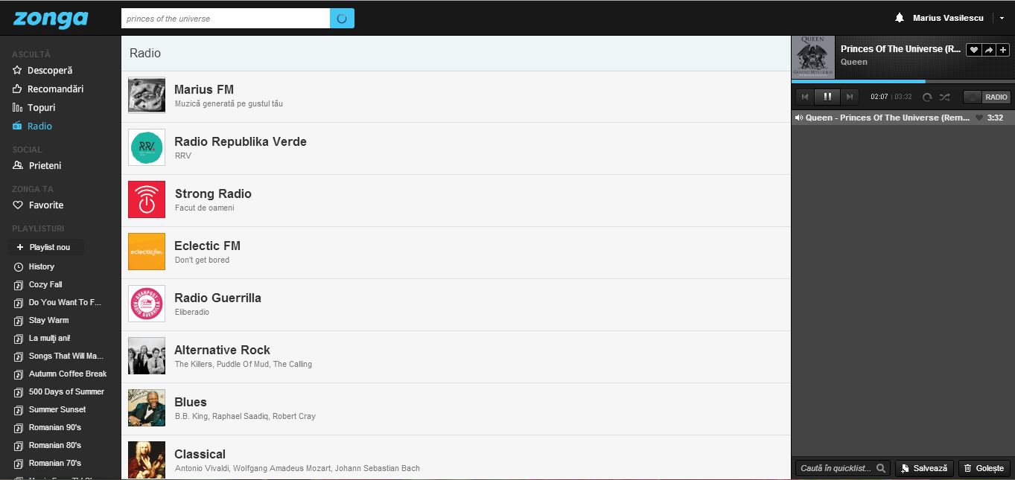Click the Strong Radio power logo
Screen dimensions: 1015x480
pyautogui.click(x=147, y=199)
